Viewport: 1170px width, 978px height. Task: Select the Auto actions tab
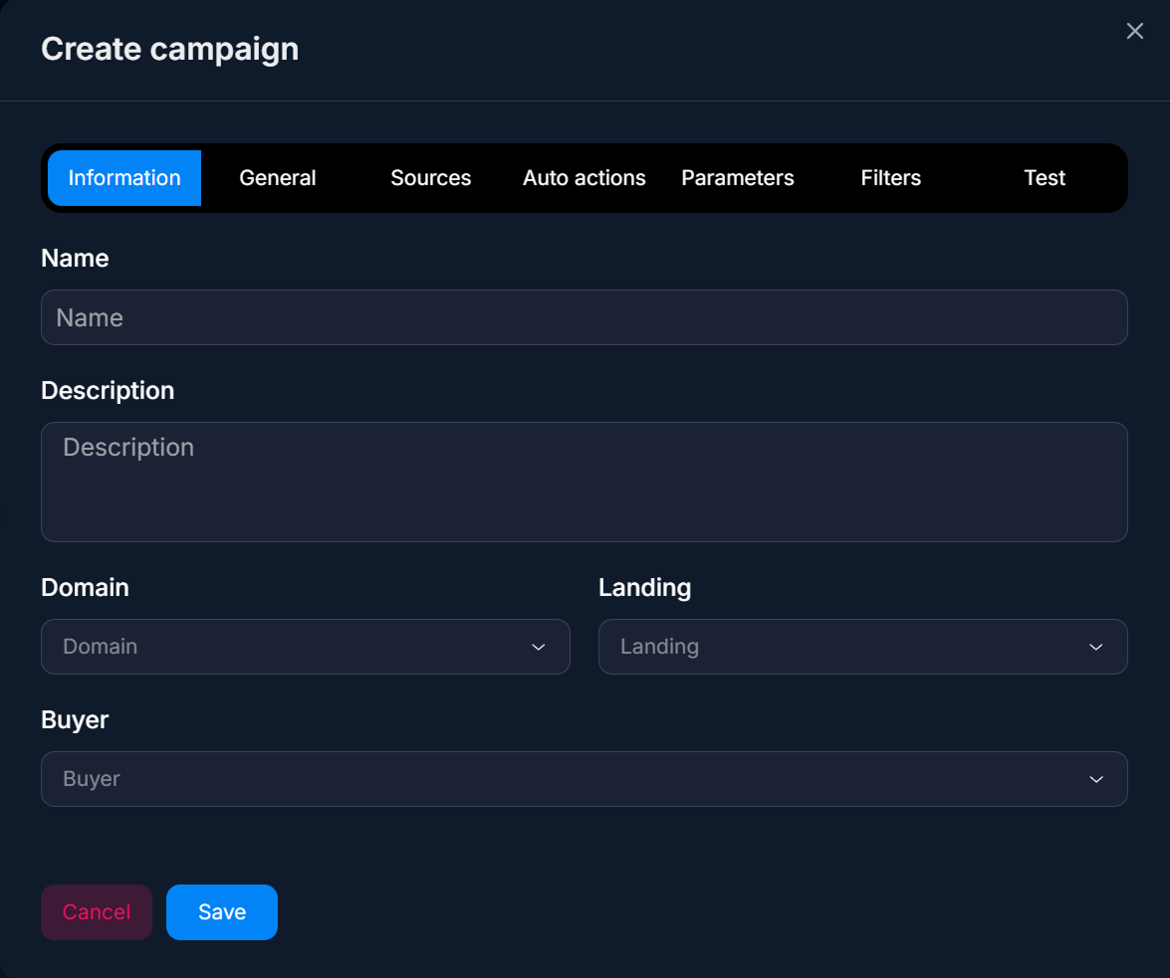(585, 178)
